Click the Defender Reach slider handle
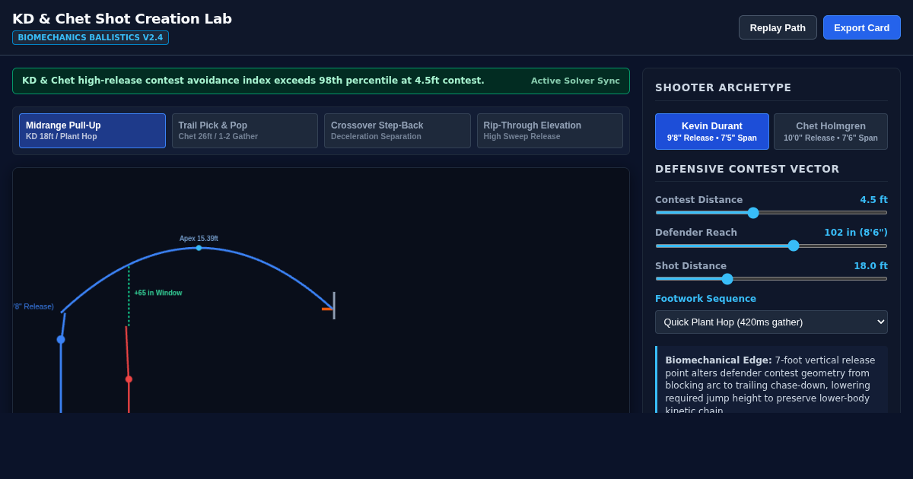This screenshot has height=479, width=913. pyautogui.click(x=794, y=246)
